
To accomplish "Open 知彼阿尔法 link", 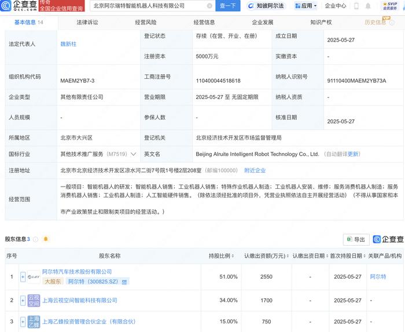I will coord(266,6).
